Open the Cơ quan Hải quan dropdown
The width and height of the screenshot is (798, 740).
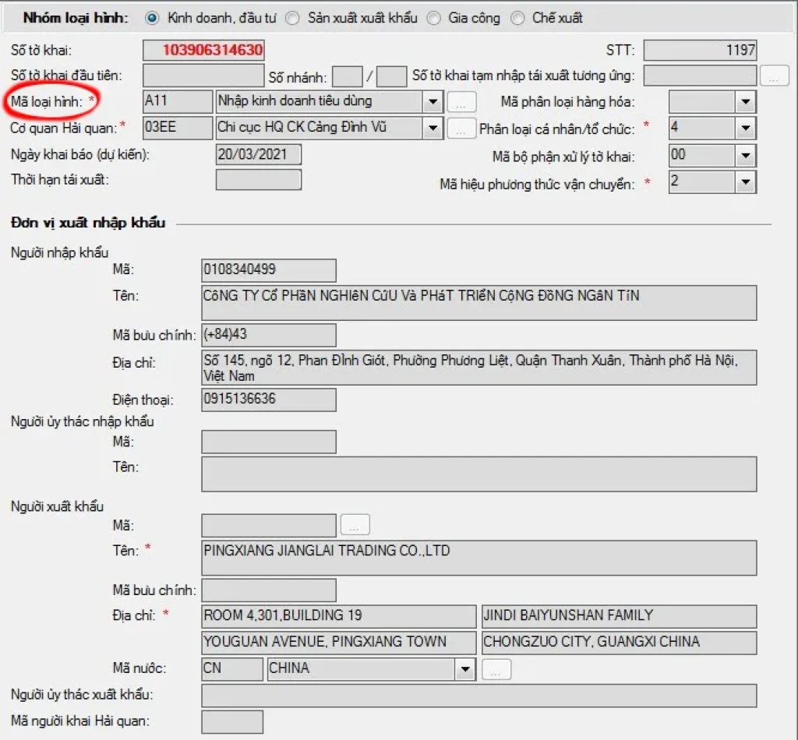click(433, 129)
